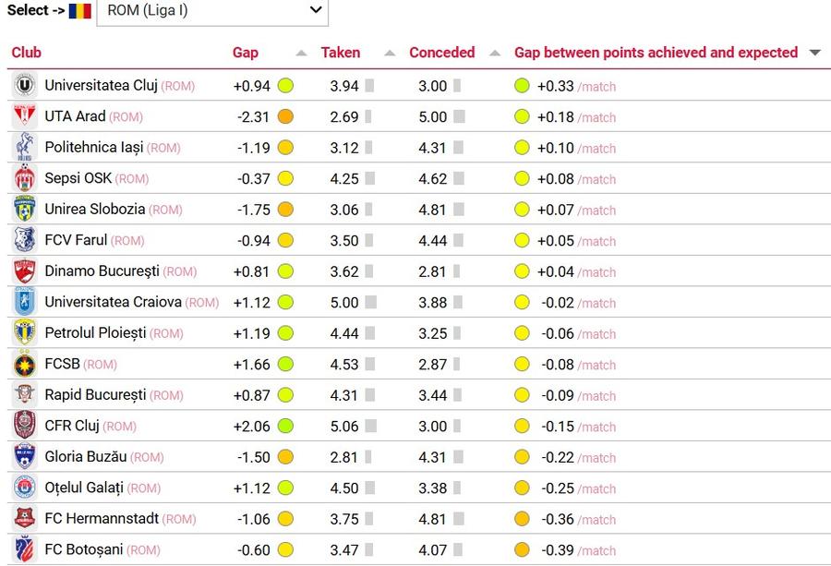This screenshot has width=831, height=566.
Task: Click the CFR Cluj club crest
Action: 24,426
